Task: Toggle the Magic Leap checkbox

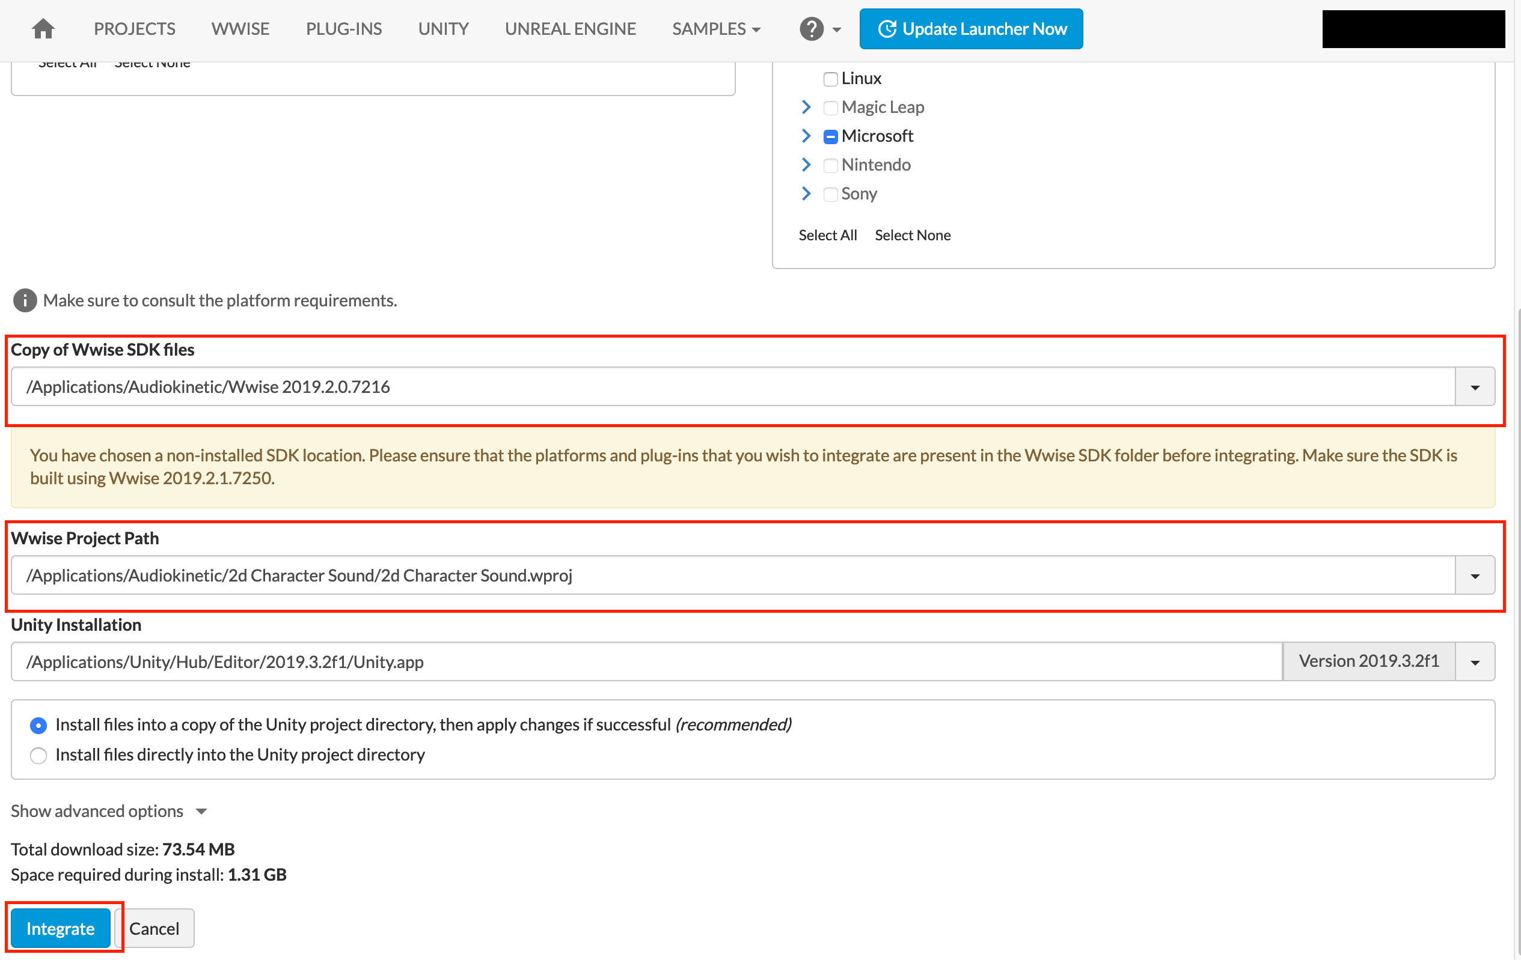Action: (x=831, y=108)
